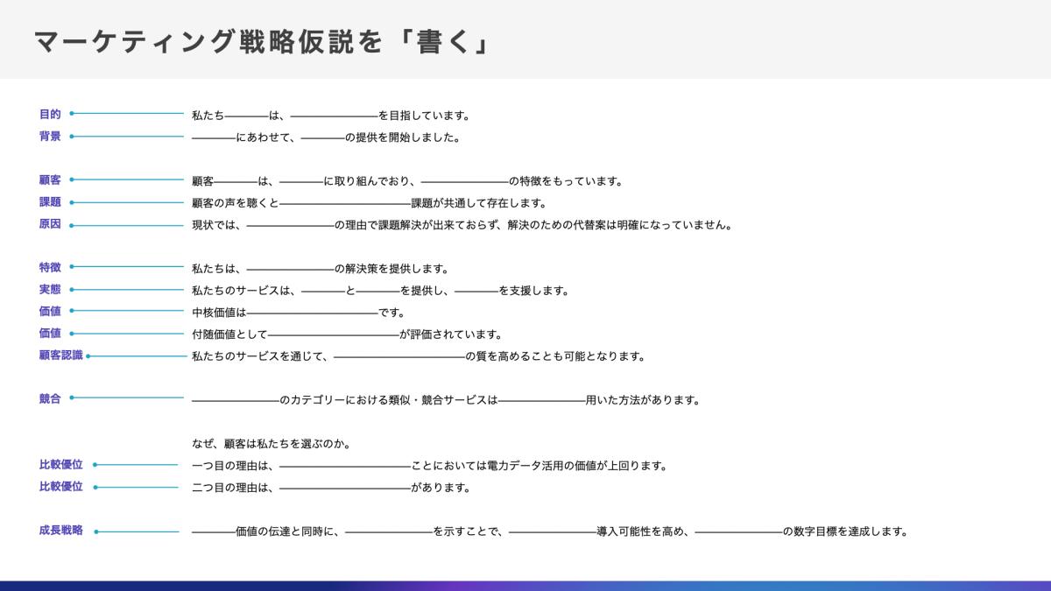Click the blank after 二つ目の理由は、
This screenshot has height=591, width=1051.
click(344, 489)
